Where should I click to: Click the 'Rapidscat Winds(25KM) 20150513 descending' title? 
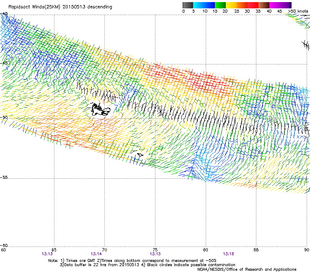(x=60, y=7)
